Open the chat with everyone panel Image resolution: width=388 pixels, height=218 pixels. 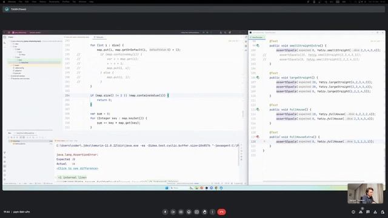[x=368, y=212]
